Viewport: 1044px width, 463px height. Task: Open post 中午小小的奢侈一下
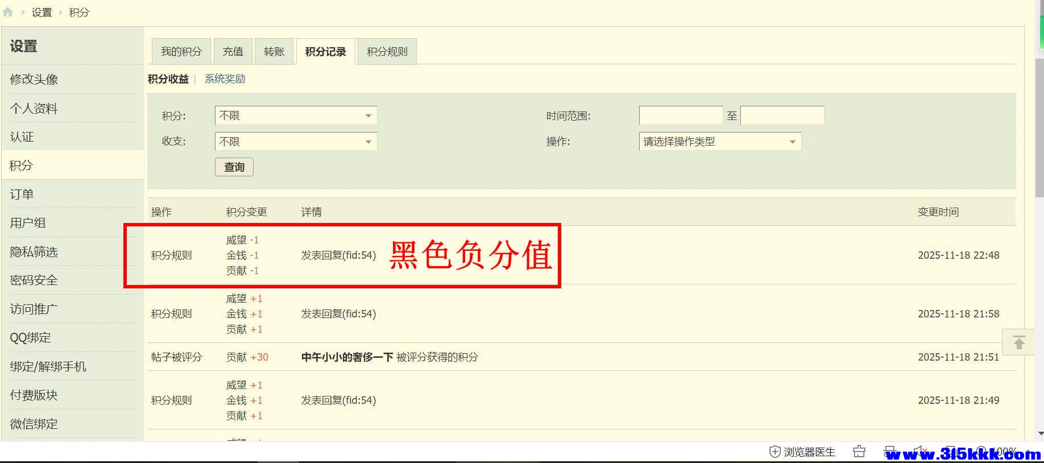pyautogui.click(x=347, y=357)
